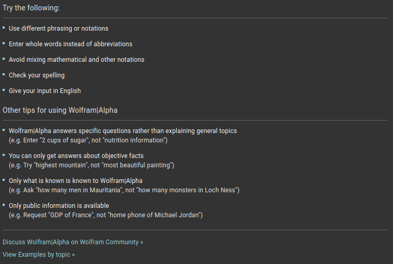Click the 'Try the following:' heading
Image resolution: width=393 pixels, height=264 pixels.
[x=31, y=8]
